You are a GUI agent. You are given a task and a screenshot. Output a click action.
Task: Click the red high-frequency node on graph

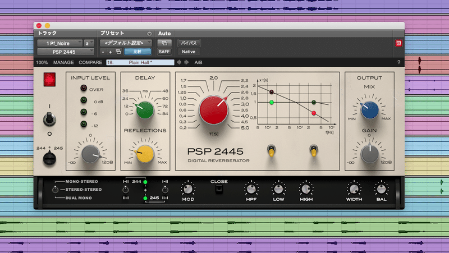pos(314,113)
